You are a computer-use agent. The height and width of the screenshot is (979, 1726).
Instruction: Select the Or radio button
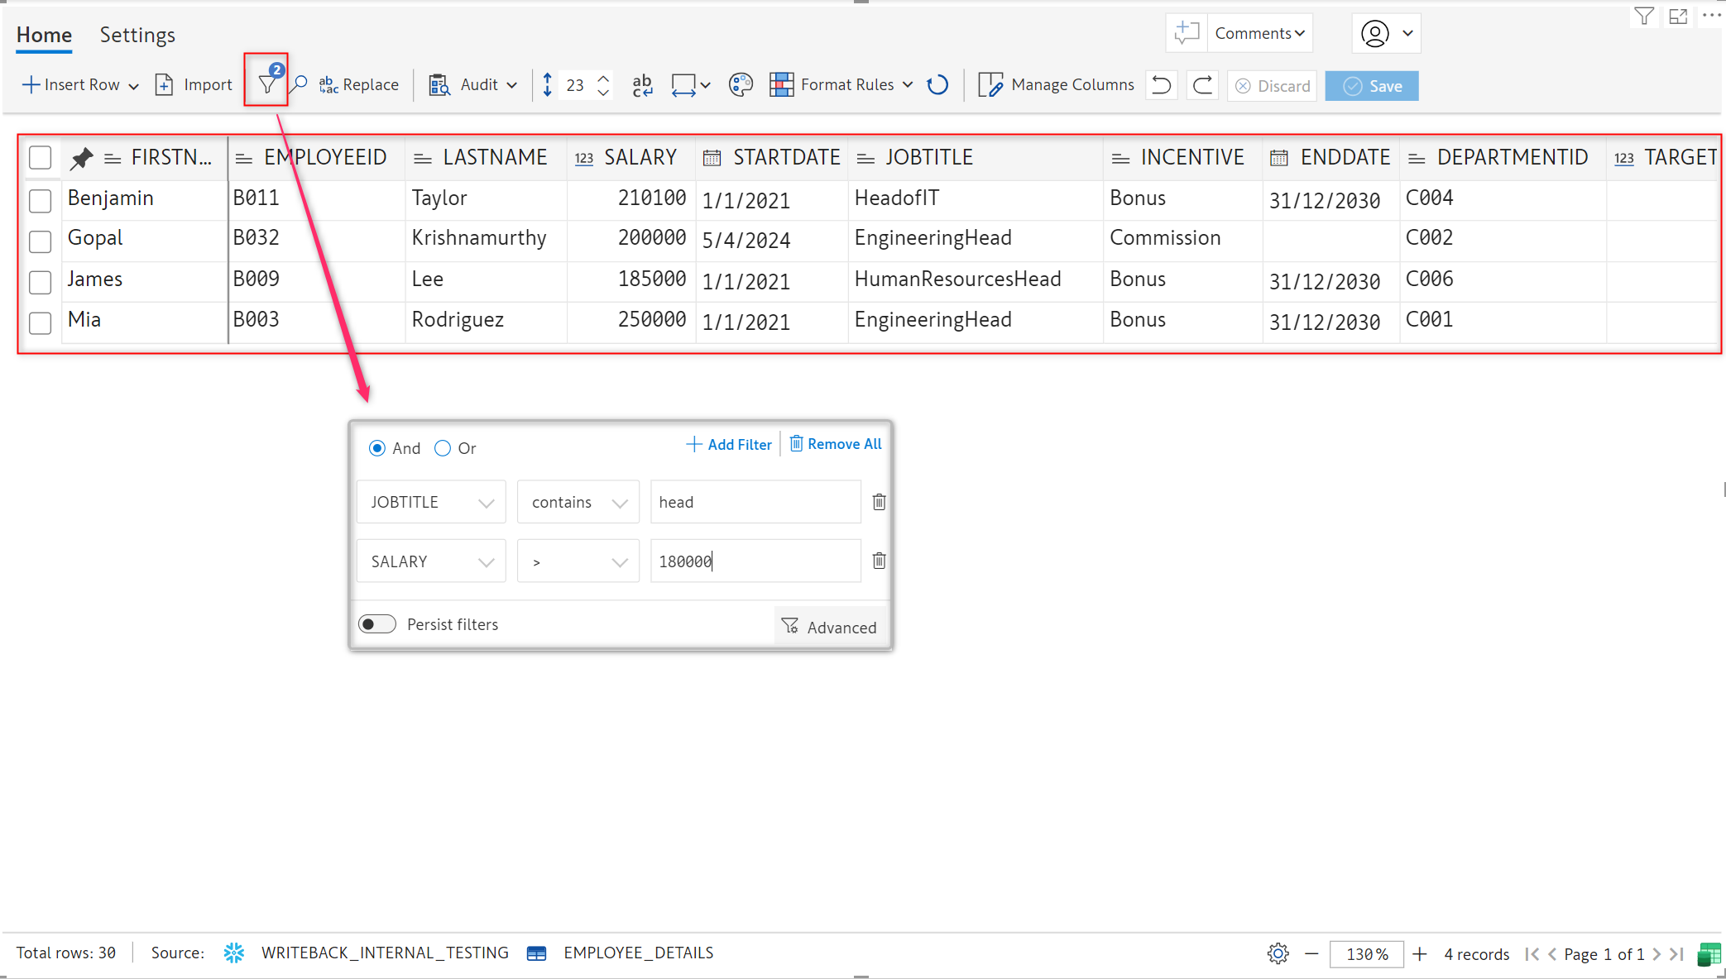[x=443, y=448]
